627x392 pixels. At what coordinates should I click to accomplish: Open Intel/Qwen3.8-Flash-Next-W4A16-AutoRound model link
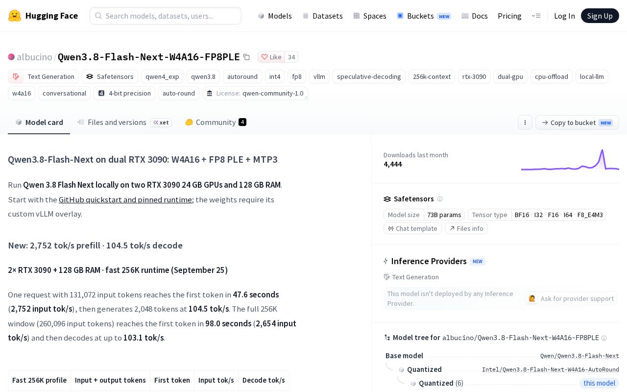click(x=551, y=369)
